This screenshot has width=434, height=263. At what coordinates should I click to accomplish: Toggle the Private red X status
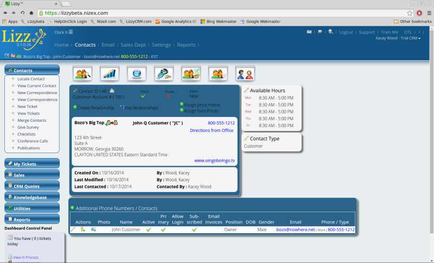(168, 96)
